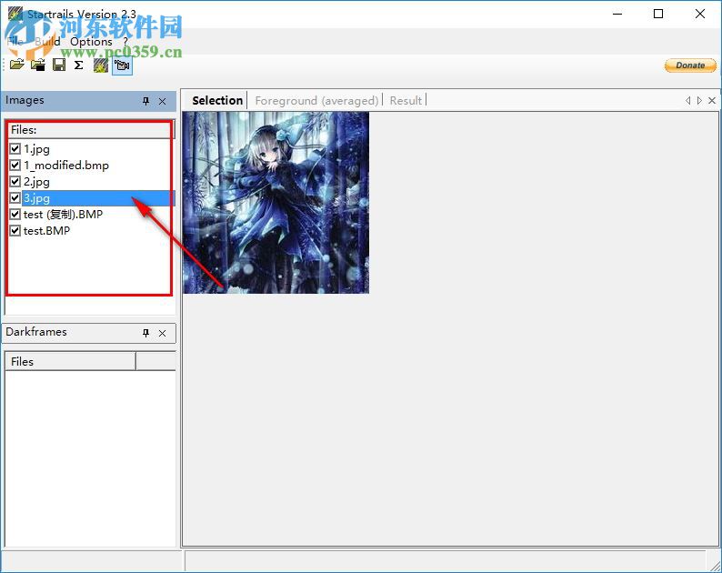Select the 1.jpg file name
The width and height of the screenshot is (722, 573).
[x=37, y=149]
